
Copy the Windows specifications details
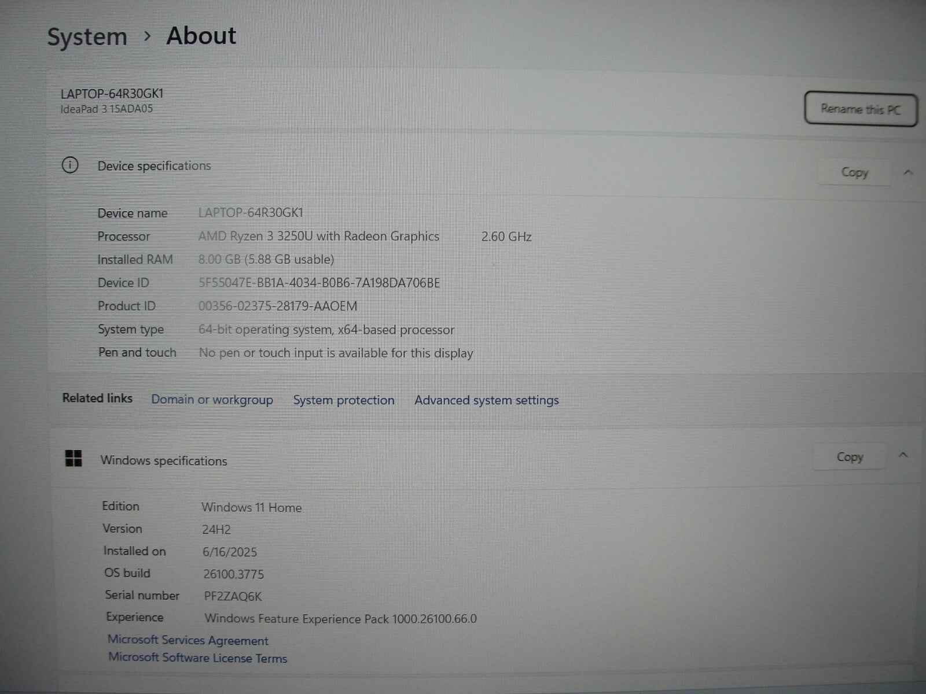click(x=849, y=456)
